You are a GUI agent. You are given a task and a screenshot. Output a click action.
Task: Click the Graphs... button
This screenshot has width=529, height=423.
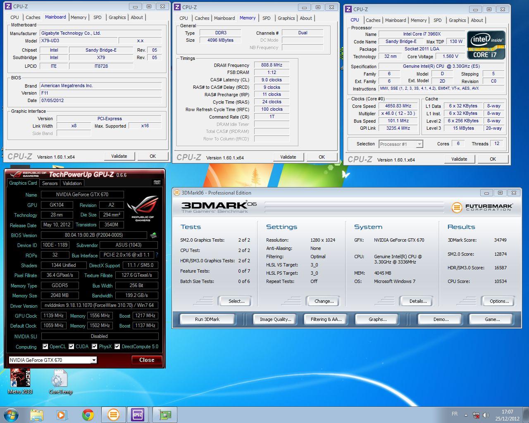click(x=377, y=319)
